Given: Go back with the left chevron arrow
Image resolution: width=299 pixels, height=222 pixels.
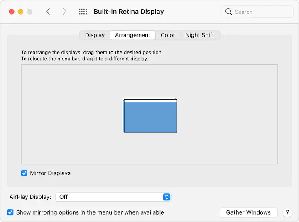Looking at the screenshot, I should [48, 12].
